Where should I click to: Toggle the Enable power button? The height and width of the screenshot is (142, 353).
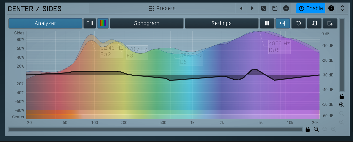point(311,8)
